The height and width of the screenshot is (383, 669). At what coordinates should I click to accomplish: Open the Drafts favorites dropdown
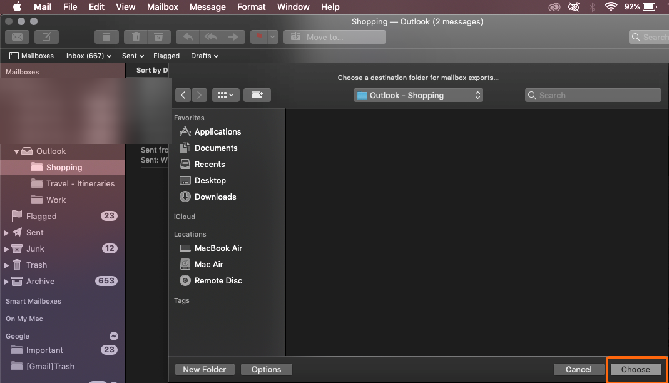coord(205,56)
